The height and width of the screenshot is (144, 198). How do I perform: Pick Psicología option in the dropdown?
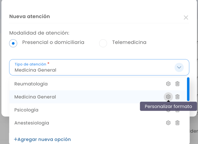coord(26,110)
